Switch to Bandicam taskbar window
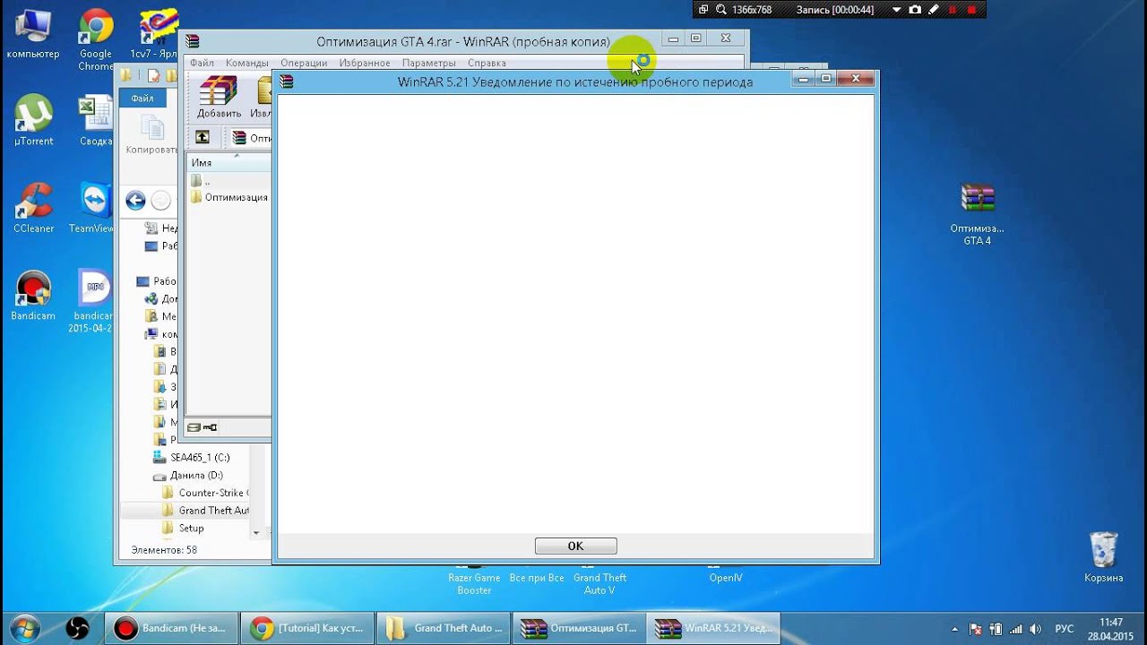The width and height of the screenshot is (1147, 645). [172, 628]
